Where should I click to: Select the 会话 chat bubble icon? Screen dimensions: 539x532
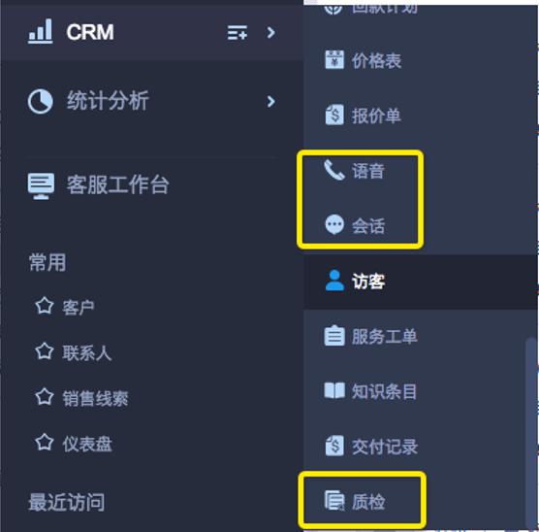(334, 225)
